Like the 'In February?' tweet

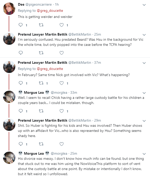(x=62, y=83)
